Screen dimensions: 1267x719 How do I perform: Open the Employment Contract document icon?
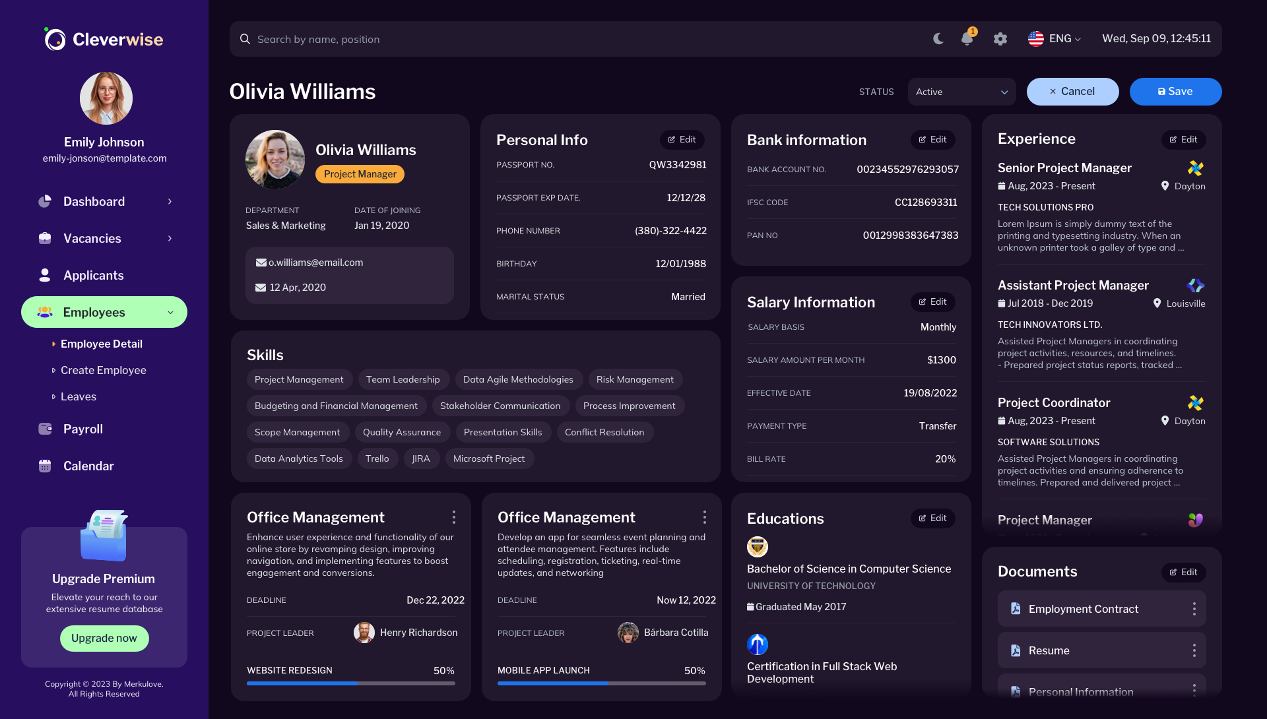point(1016,609)
